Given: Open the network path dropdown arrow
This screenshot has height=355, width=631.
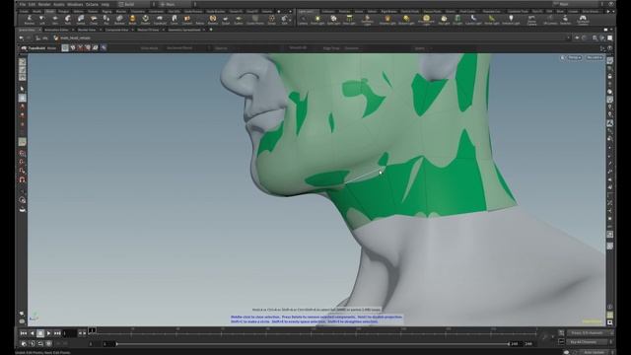Looking at the screenshot, I should point(568,37).
